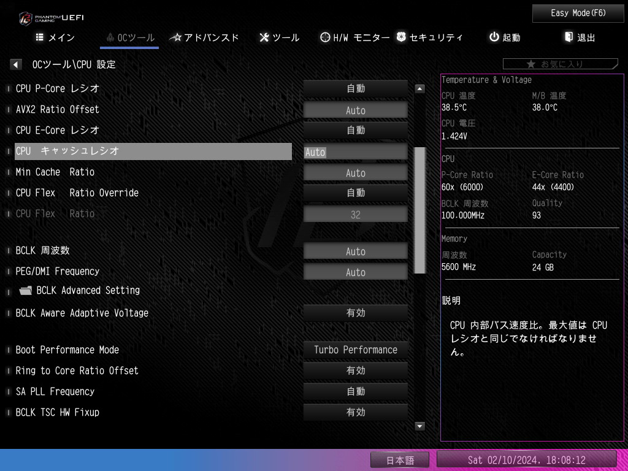Click the OCツール rocket icon

[x=110, y=37]
